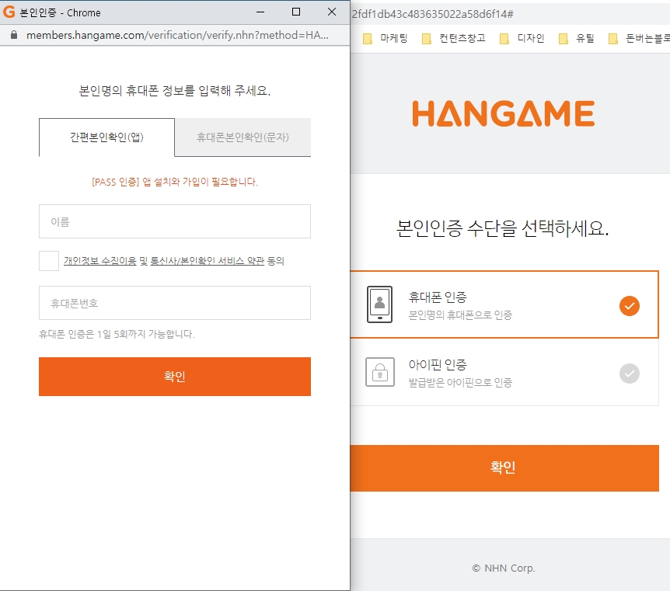Image resolution: width=670 pixels, height=591 pixels.
Task: Click the 휴대폰번호 phone number field
Action: click(175, 303)
